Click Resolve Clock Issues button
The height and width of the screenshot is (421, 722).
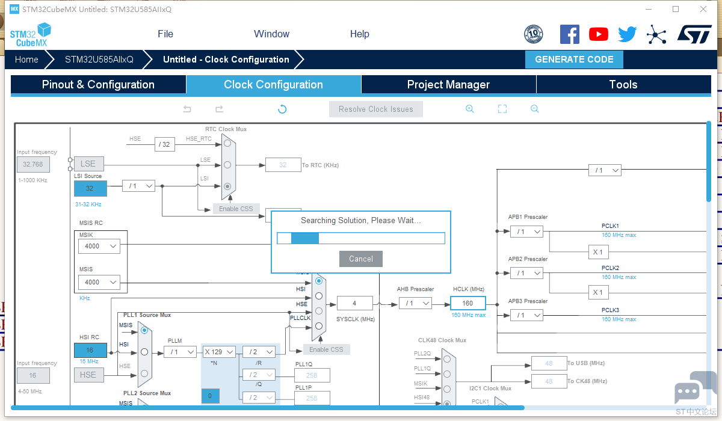coord(376,109)
